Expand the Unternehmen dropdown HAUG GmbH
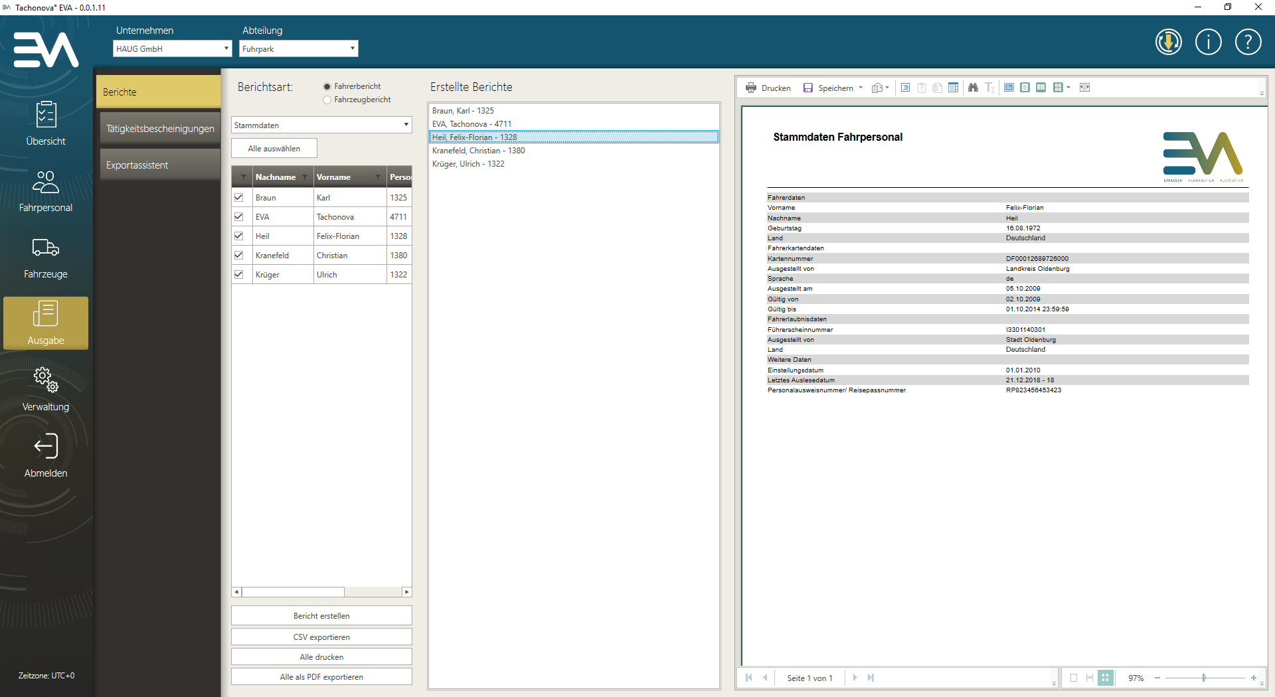The width and height of the screenshot is (1275, 697). coord(172,48)
